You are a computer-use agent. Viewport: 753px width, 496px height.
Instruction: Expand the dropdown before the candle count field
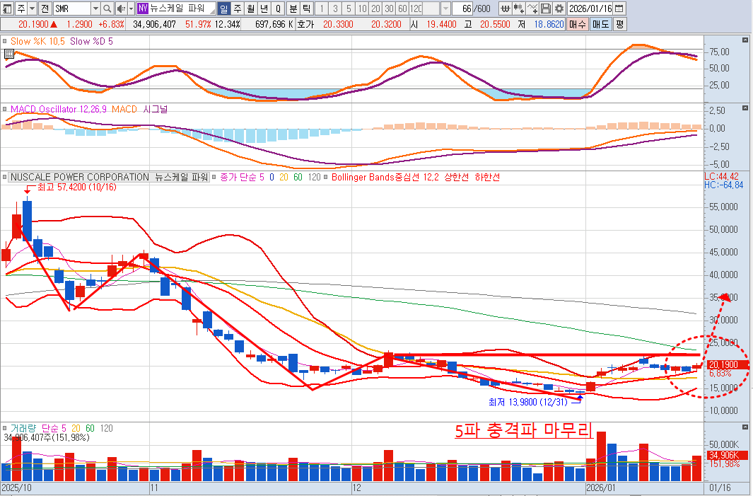pyautogui.click(x=445, y=8)
